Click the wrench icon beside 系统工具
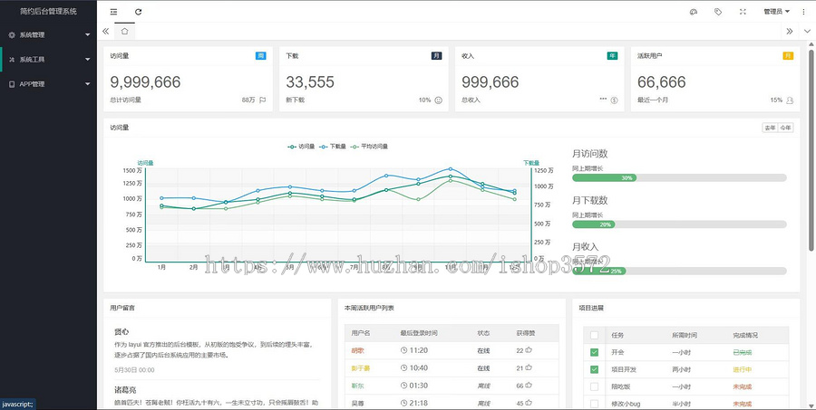 12,60
